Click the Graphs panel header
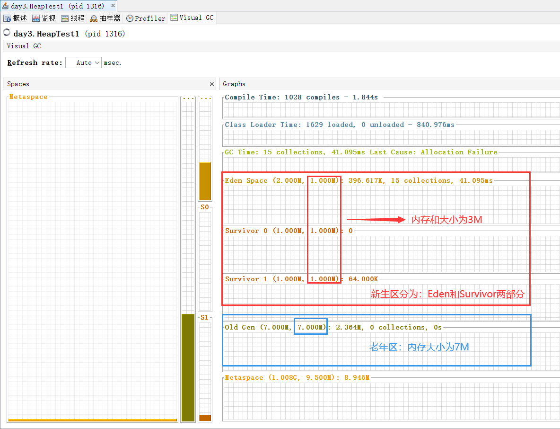The image size is (560, 429). coord(389,84)
